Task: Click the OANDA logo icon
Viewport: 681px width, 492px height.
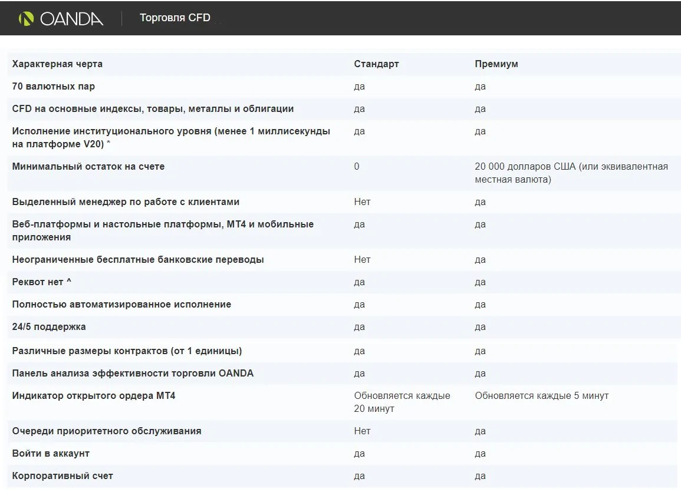Action: [26, 18]
